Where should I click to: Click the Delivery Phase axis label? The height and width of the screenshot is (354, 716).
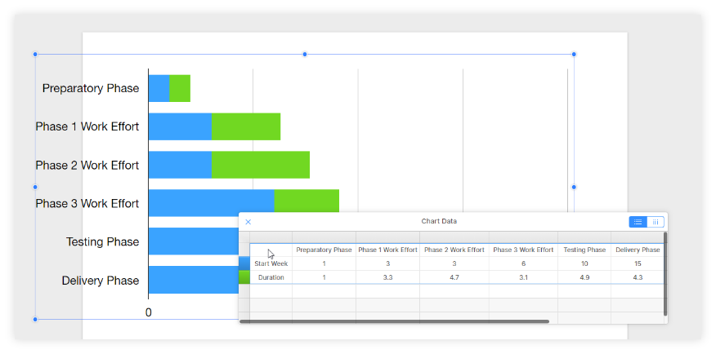101,281
